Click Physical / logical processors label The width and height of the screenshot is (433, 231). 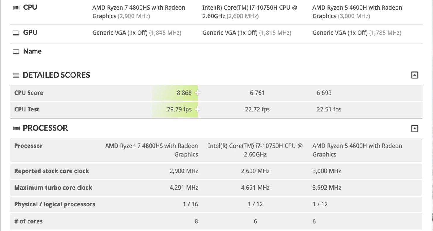(55, 204)
